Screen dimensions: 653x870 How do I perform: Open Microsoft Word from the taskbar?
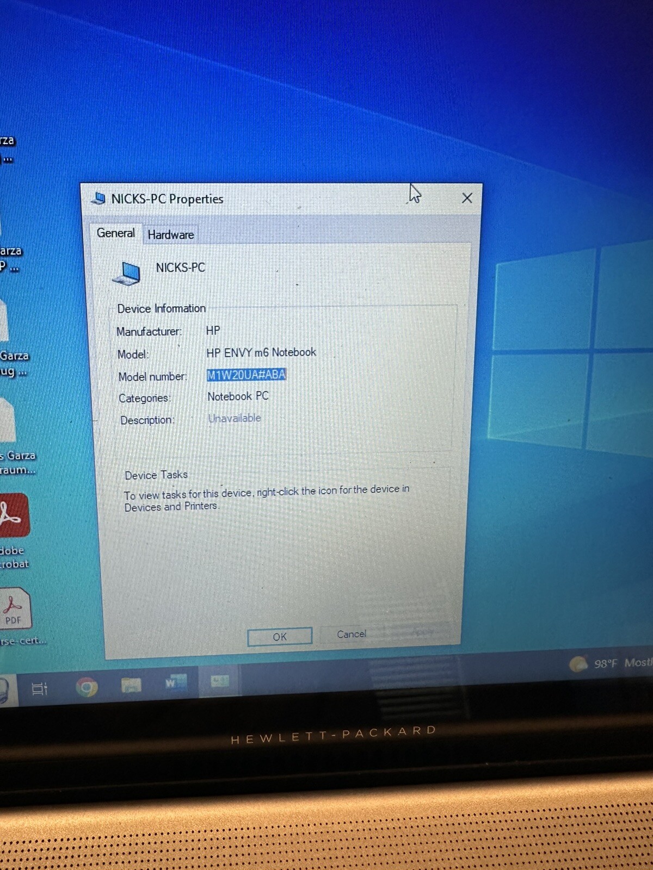click(176, 682)
